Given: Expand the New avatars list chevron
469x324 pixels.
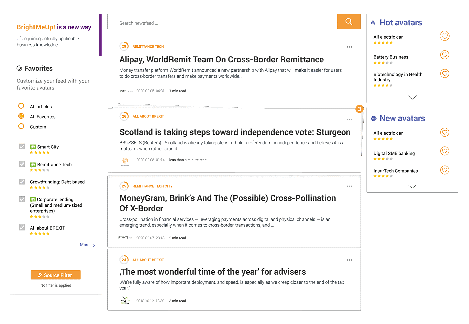Looking at the screenshot, I should click(412, 186).
